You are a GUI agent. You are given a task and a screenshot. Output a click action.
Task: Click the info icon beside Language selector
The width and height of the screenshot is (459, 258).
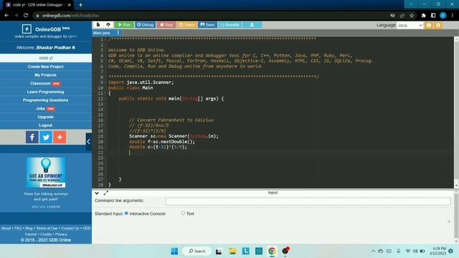coord(429,26)
